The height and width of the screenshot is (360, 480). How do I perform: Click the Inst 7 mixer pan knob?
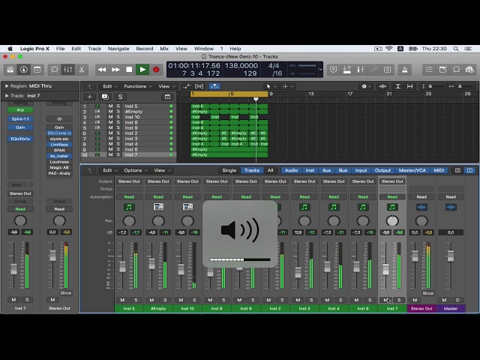pos(392,220)
